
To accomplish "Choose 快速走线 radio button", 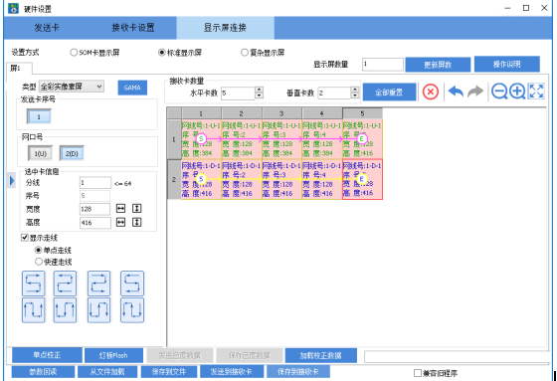I will (x=39, y=262).
